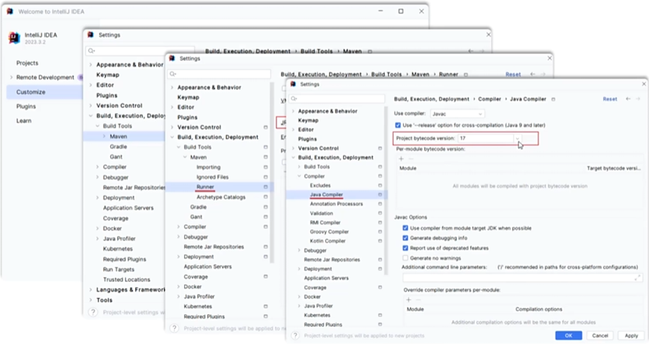
Task: Click Reset link in Java Compiler settings
Action: coord(610,99)
